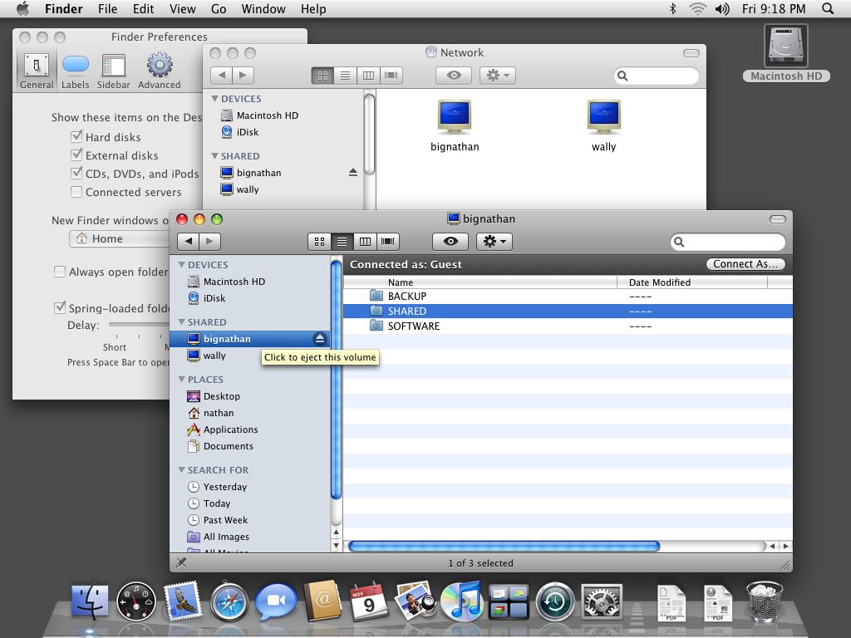The image size is (851, 638).
Task: Click forward arrow in bignathan window
Action: click(x=210, y=242)
